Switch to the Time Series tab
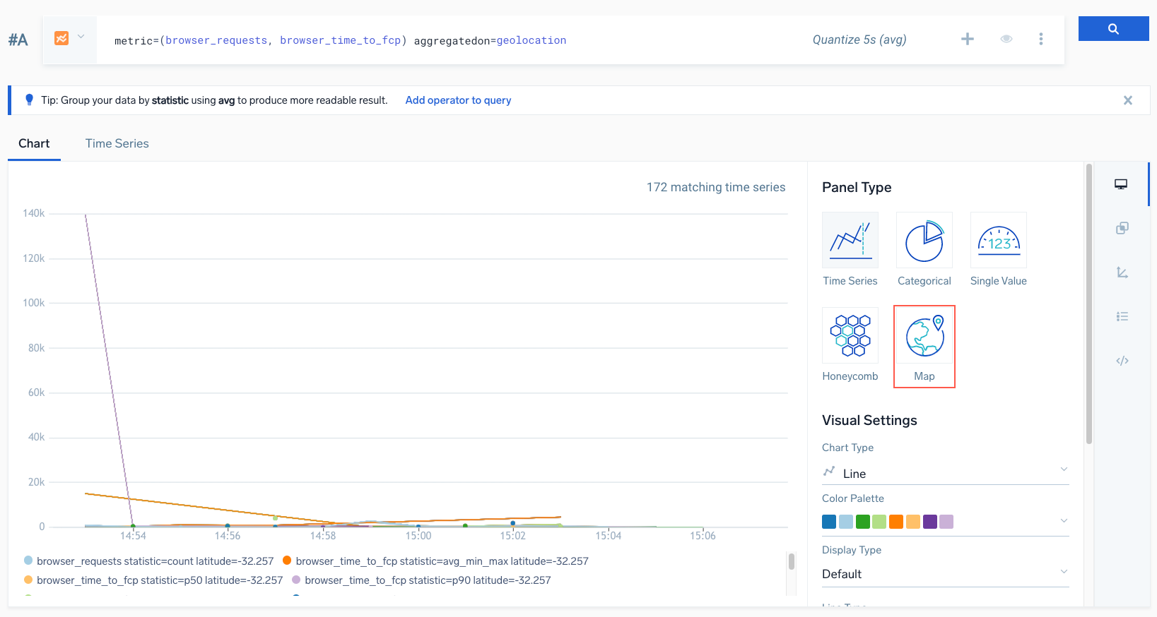This screenshot has height=617, width=1157. click(117, 144)
